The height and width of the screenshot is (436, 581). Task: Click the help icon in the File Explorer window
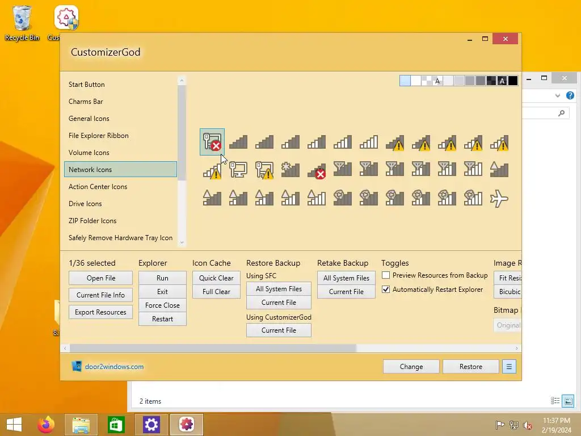(570, 95)
